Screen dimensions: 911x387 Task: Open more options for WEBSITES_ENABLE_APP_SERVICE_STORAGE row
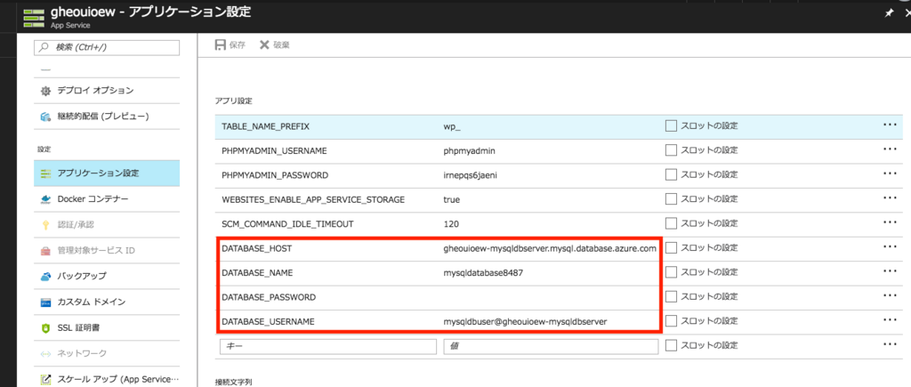[x=890, y=198]
